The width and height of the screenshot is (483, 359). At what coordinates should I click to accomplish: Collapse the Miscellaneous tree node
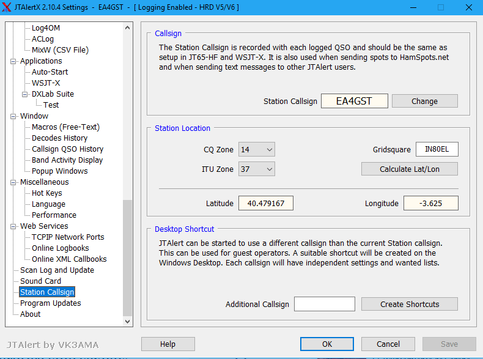click(13, 182)
